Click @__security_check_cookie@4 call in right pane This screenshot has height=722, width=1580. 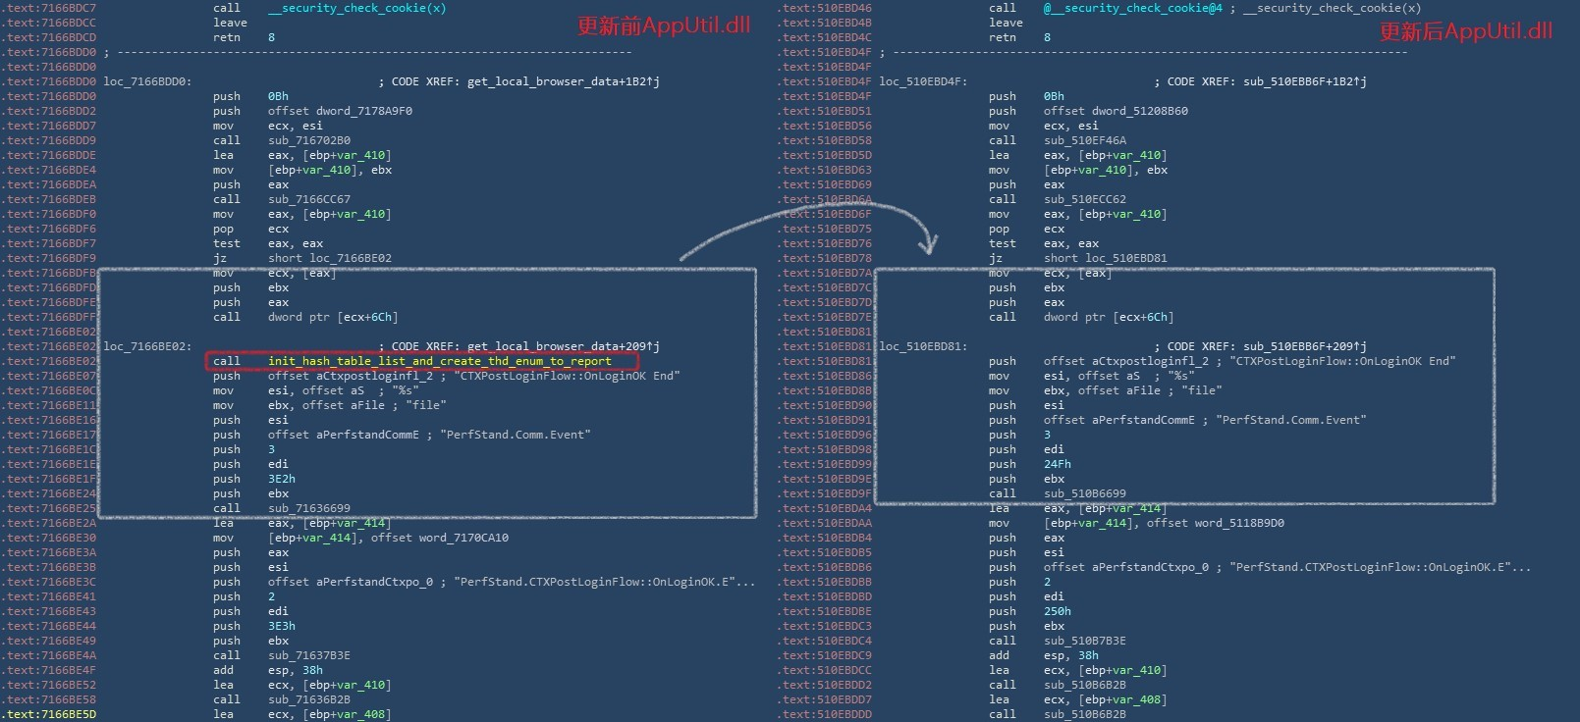[x=1132, y=8]
